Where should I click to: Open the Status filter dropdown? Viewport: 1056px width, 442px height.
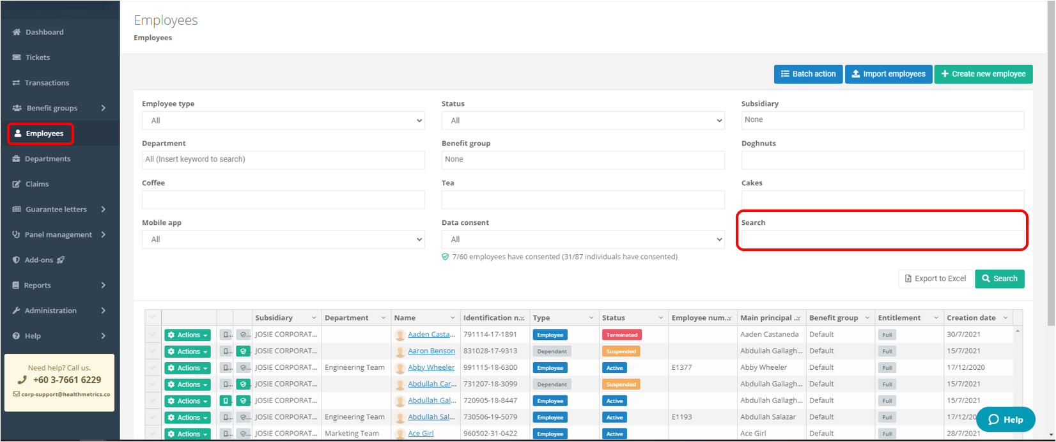582,121
